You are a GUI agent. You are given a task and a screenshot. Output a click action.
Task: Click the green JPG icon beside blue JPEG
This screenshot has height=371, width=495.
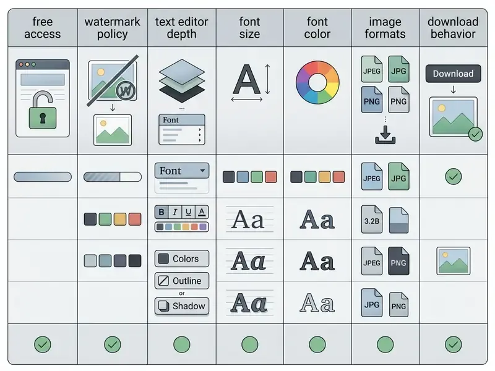[398, 176]
